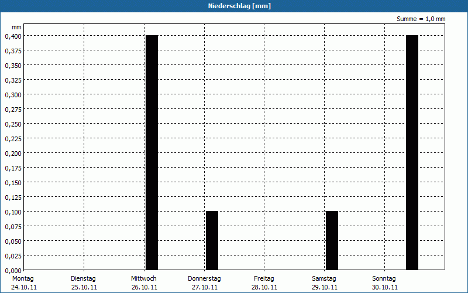468x293 pixels.
Task: Click the 0,400 y-axis value
Action: point(13,36)
